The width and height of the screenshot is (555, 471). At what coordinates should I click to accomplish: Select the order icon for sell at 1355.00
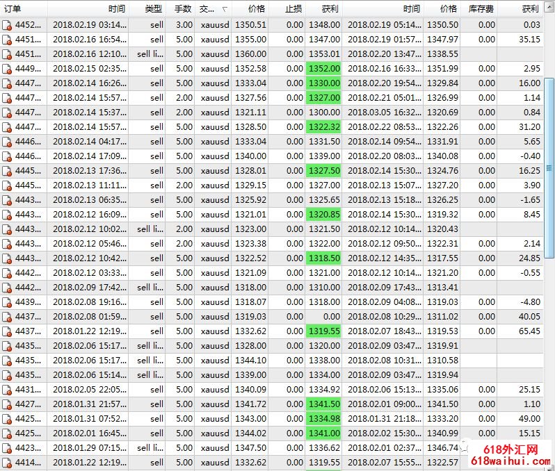[x=7, y=40]
